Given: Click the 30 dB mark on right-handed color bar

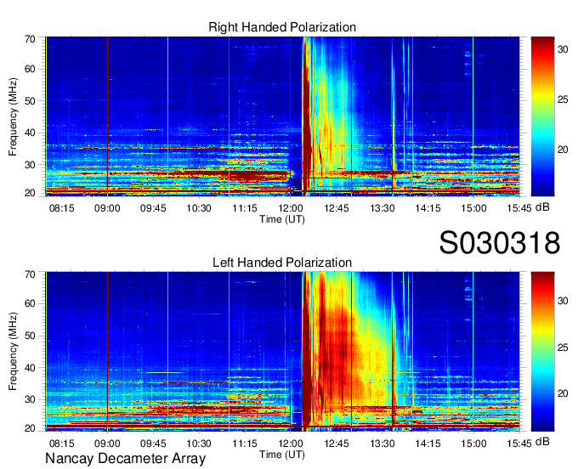Looking at the screenshot, I should (x=563, y=49).
